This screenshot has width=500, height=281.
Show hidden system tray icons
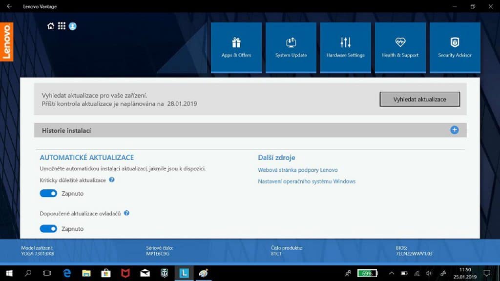pyautogui.click(x=392, y=273)
